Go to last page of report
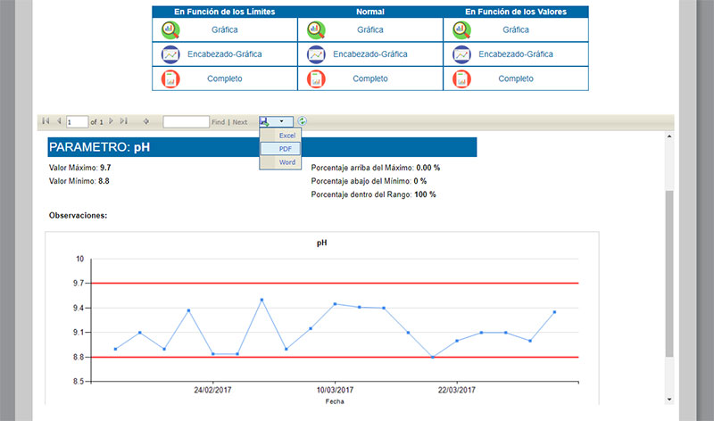 124,121
